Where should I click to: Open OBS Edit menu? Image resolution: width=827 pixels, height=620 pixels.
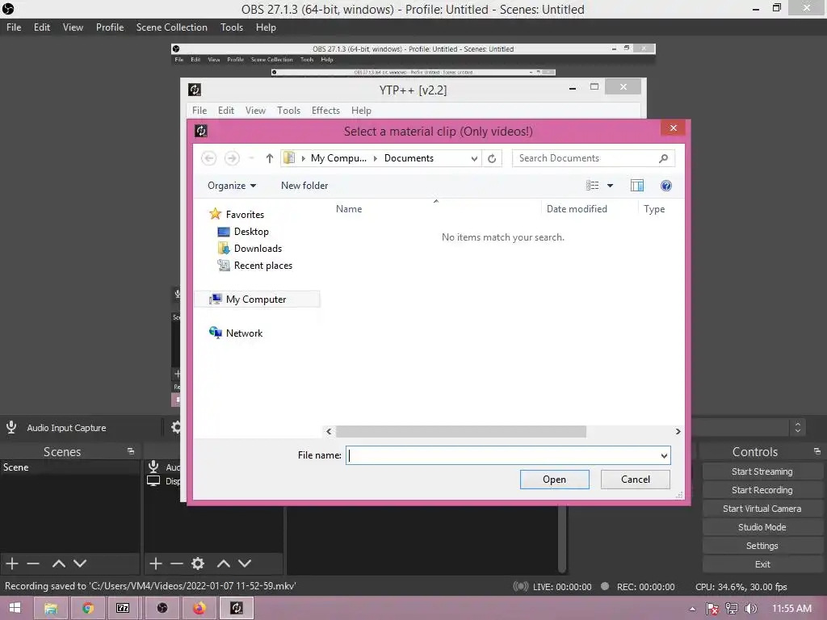(42, 27)
